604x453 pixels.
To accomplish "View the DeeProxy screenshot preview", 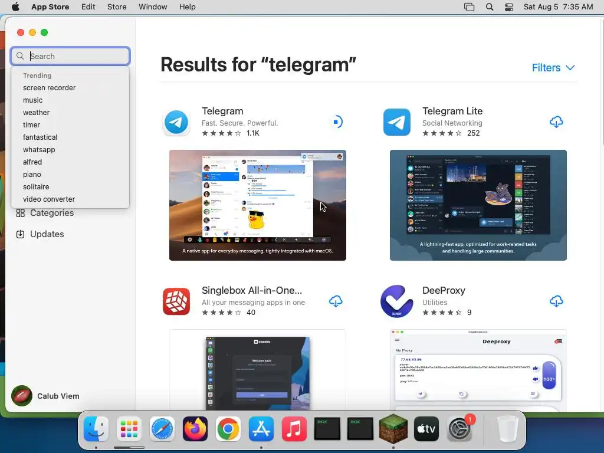I will point(478,370).
